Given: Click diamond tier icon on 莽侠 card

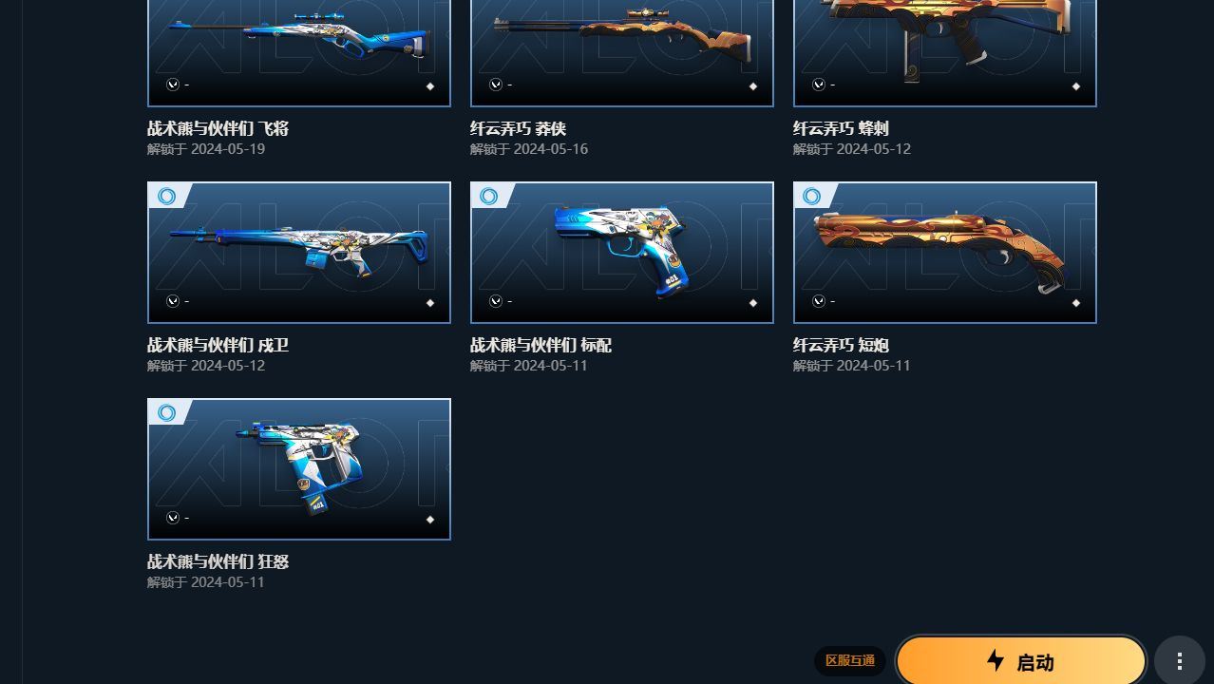Looking at the screenshot, I should coord(753,86).
